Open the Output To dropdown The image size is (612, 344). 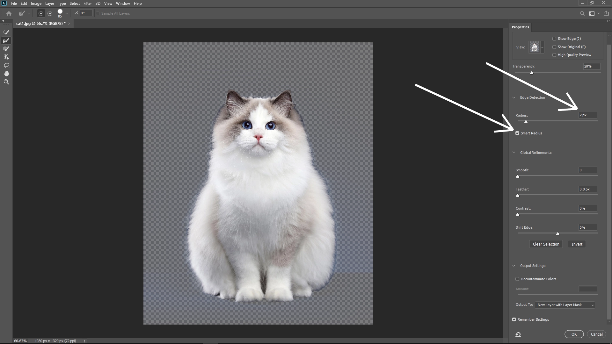[565, 305]
